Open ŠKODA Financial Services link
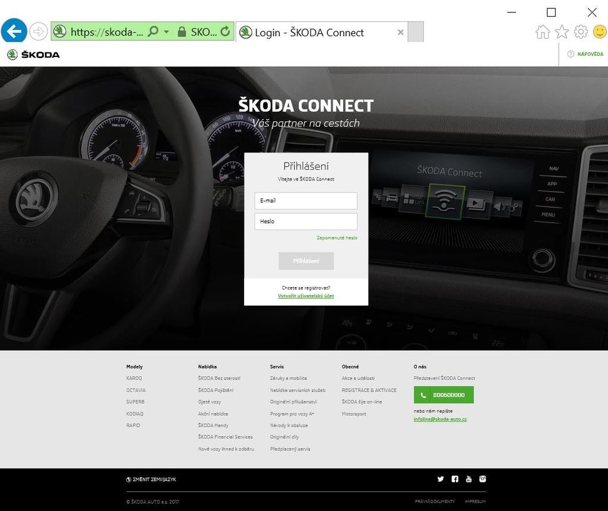This screenshot has width=608, height=511. click(225, 437)
